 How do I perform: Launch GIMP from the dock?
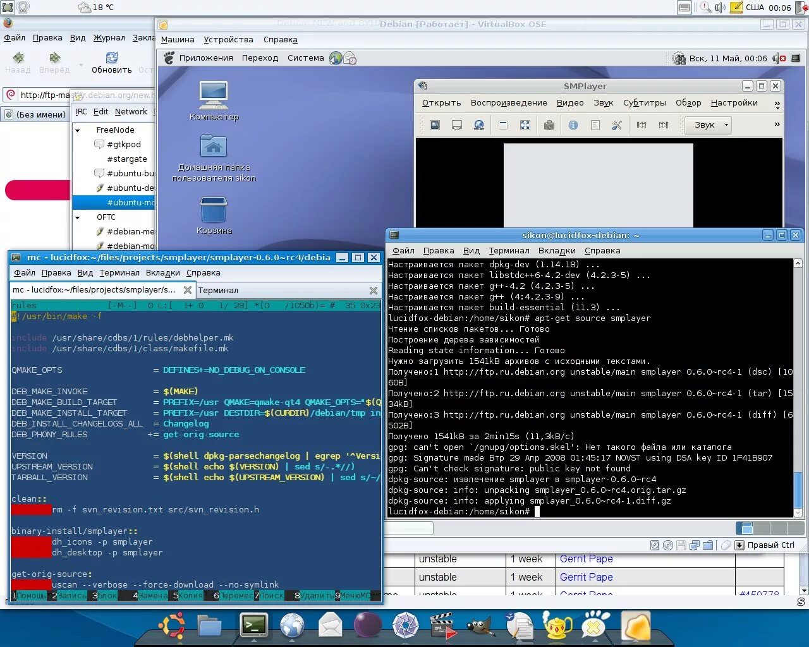pyautogui.click(x=481, y=626)
